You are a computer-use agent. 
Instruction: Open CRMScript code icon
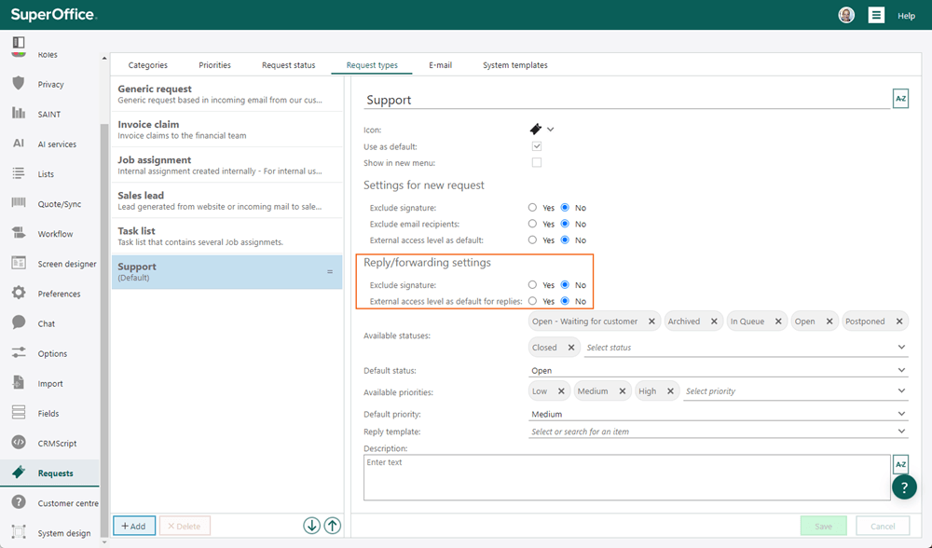19,442
